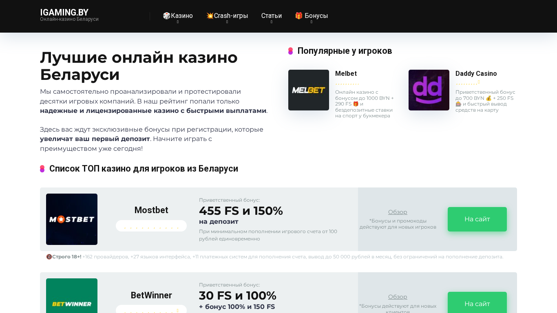Image resolution: width=557 pixels, height=313 pixels.
Task: Click the Daddy Casino description "Приветственный бонус до 700 BYN"
Action: pyautogui.click(x=485, y=101)
